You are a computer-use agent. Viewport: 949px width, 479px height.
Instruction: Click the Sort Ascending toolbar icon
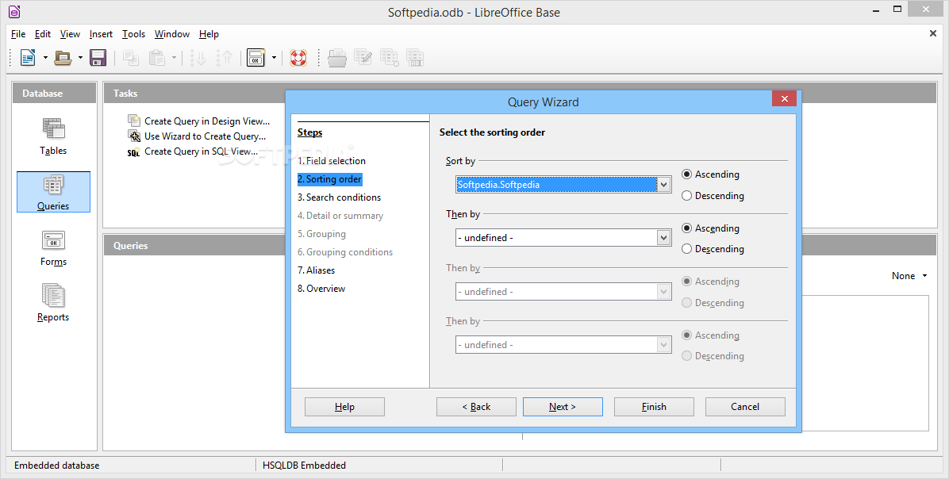point(198,58)
